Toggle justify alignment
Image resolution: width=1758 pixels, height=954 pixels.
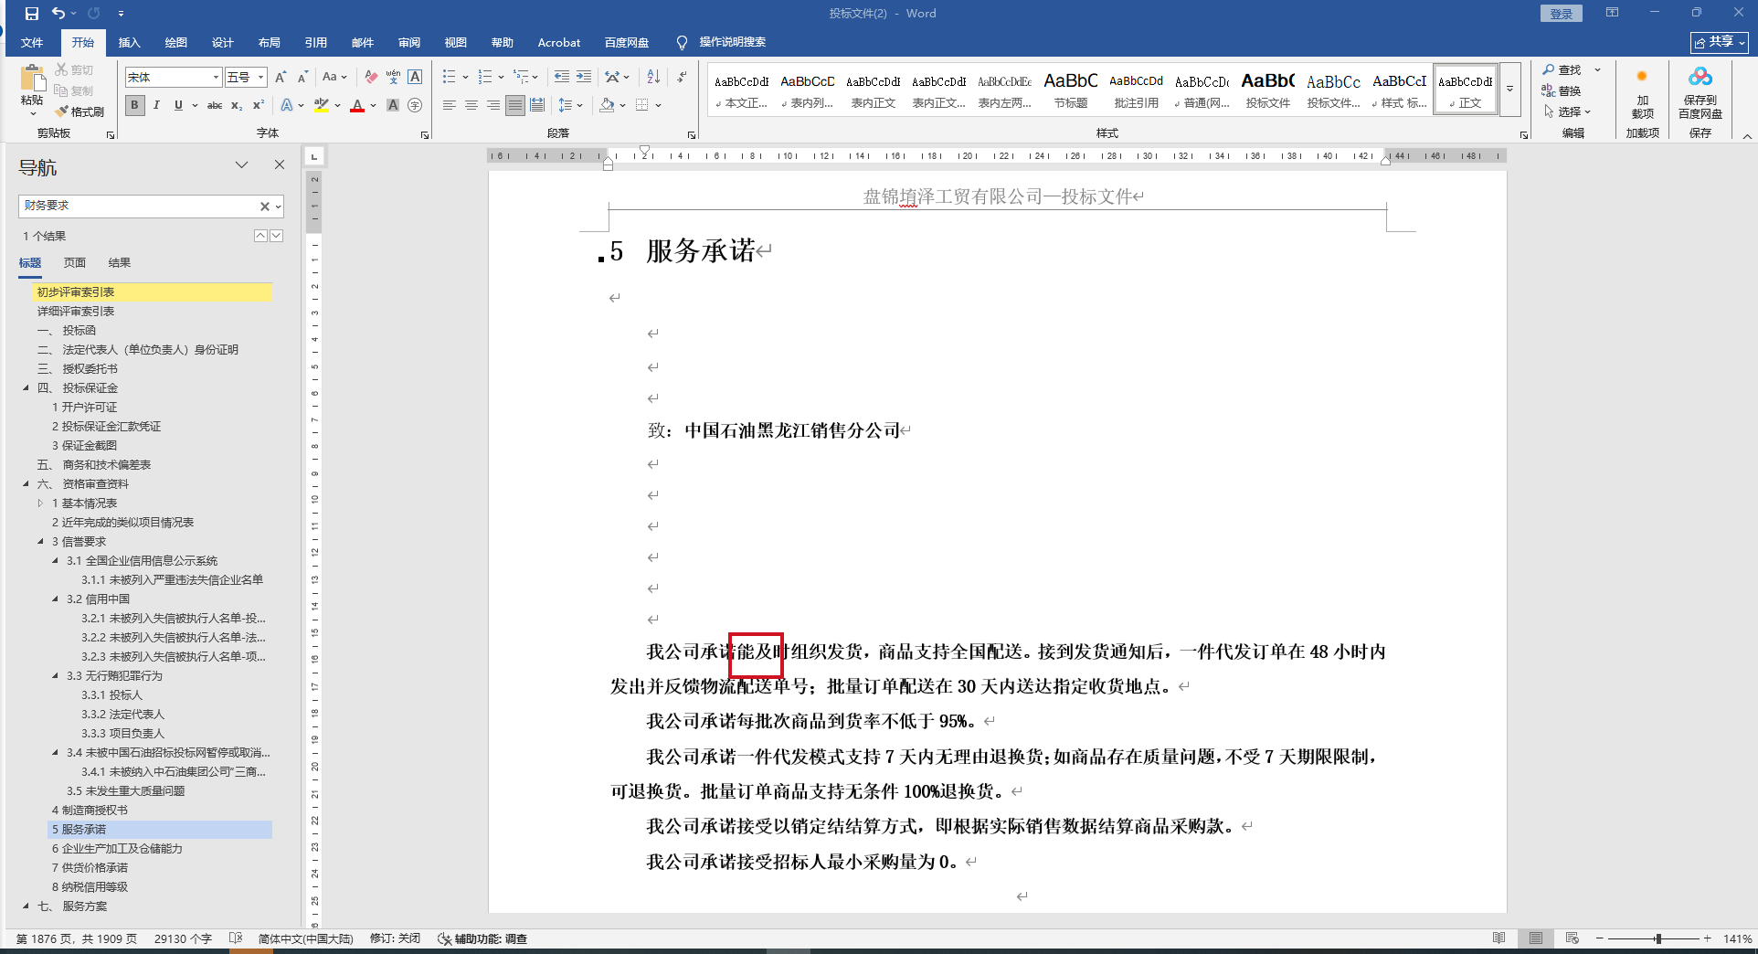coord(515,105)
